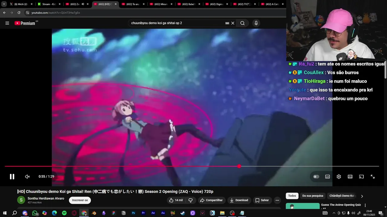
Task: Reload the page
Action: pos(19,13)
